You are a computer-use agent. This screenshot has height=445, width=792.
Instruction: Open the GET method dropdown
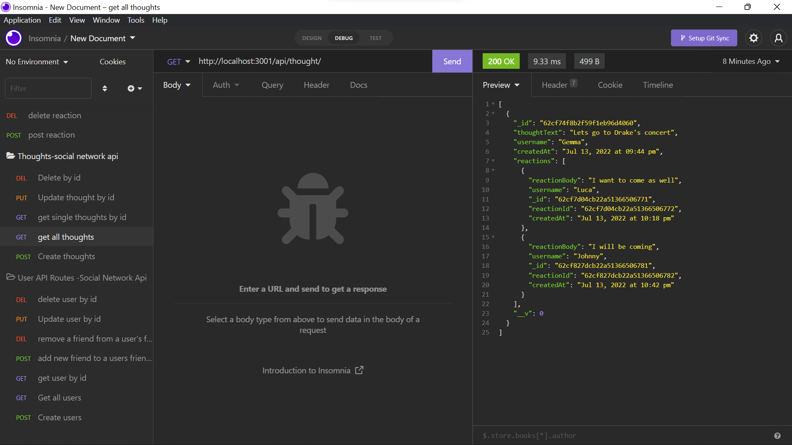click(x=178, y=61)
